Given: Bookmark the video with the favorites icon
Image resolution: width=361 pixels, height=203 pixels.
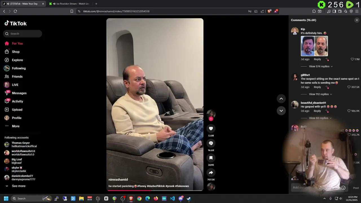Looking at the screenshot, I should click(211, 158).
